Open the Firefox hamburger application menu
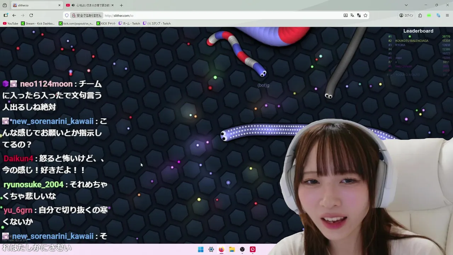 447,15
